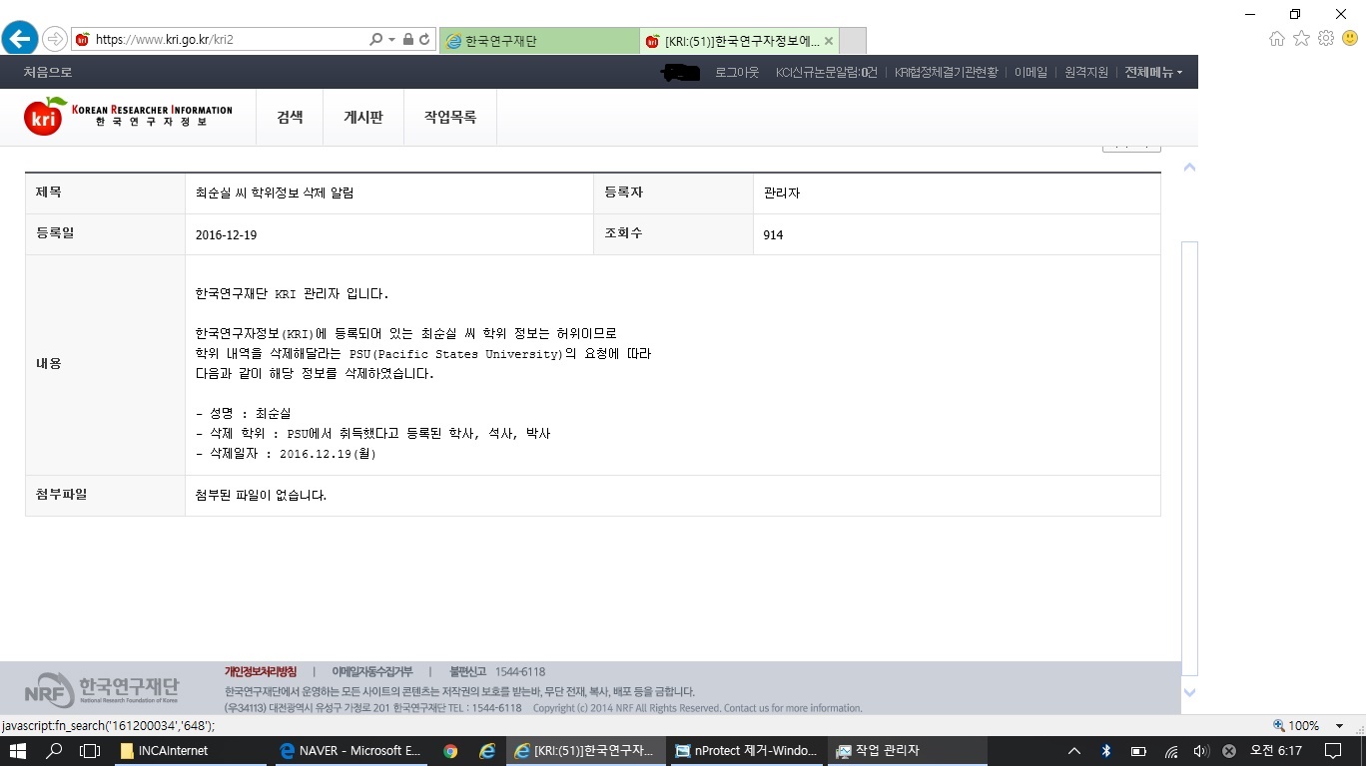Click the refresh icon in the address bar
The image size is (1366, 766).
[x=425, y=40]
